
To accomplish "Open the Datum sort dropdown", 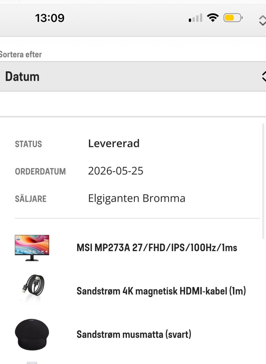I will click(x=133, y=76).
